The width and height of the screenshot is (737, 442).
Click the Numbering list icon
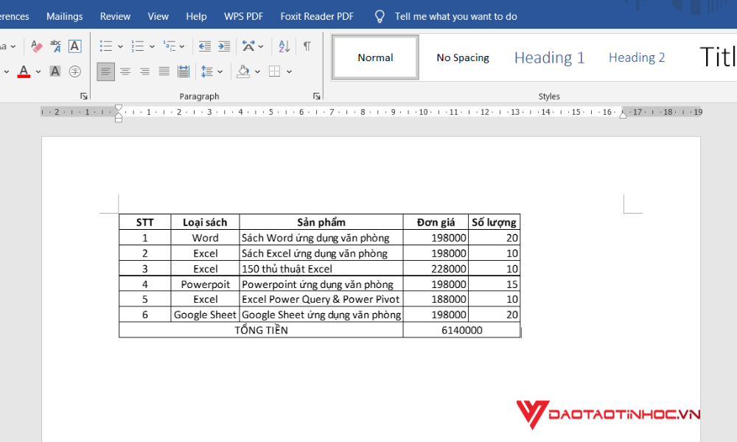coord(139,45)
